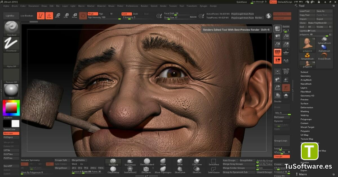
Task: Toggle the Local symmetry button
Action: pyautogui.click(x=278, y=60)
